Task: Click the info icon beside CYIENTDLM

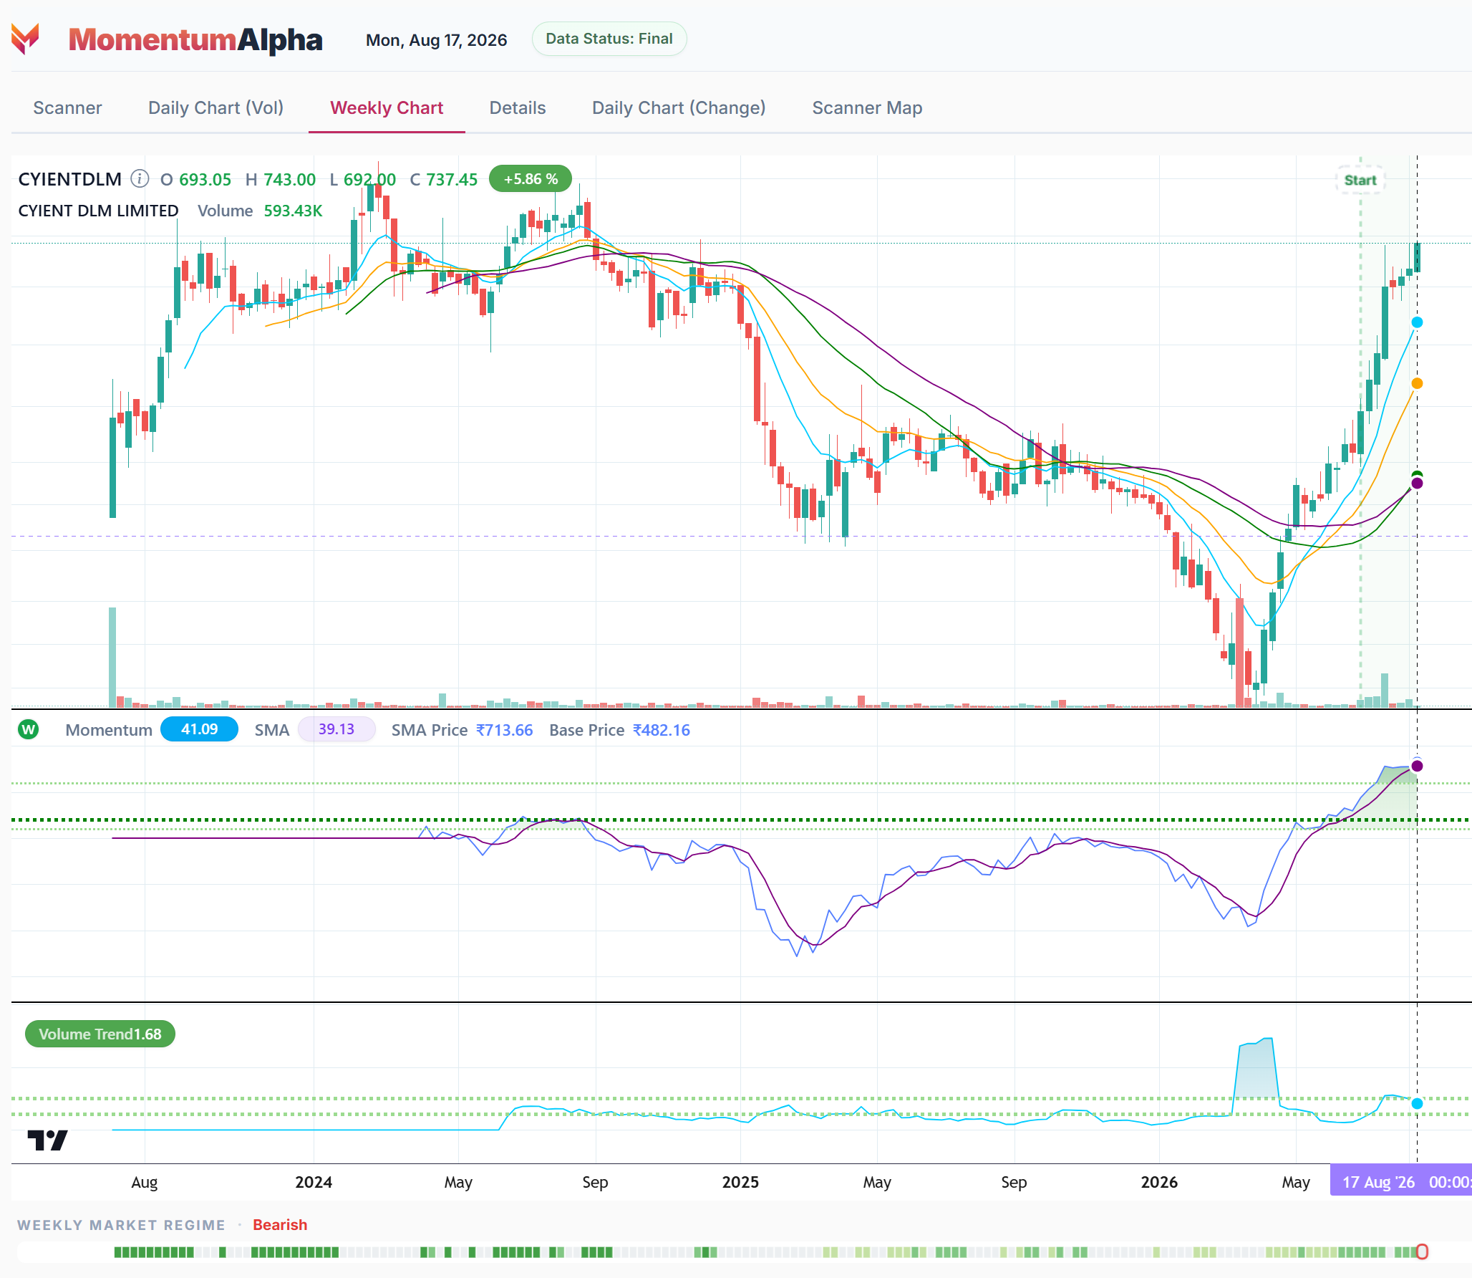Action: click(x=140, y=178)
